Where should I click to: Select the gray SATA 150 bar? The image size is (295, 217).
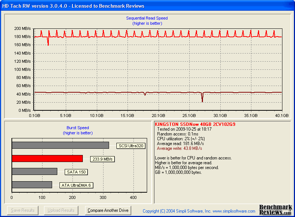pos(34,172)
